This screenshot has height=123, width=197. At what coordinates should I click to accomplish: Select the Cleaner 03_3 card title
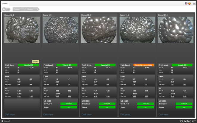[x=9, y=15]
